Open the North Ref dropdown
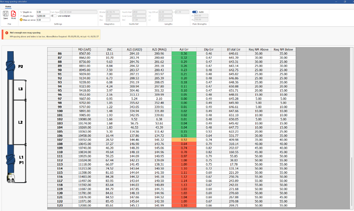Screen dimensions: 354x211 (x=139, y=12)
